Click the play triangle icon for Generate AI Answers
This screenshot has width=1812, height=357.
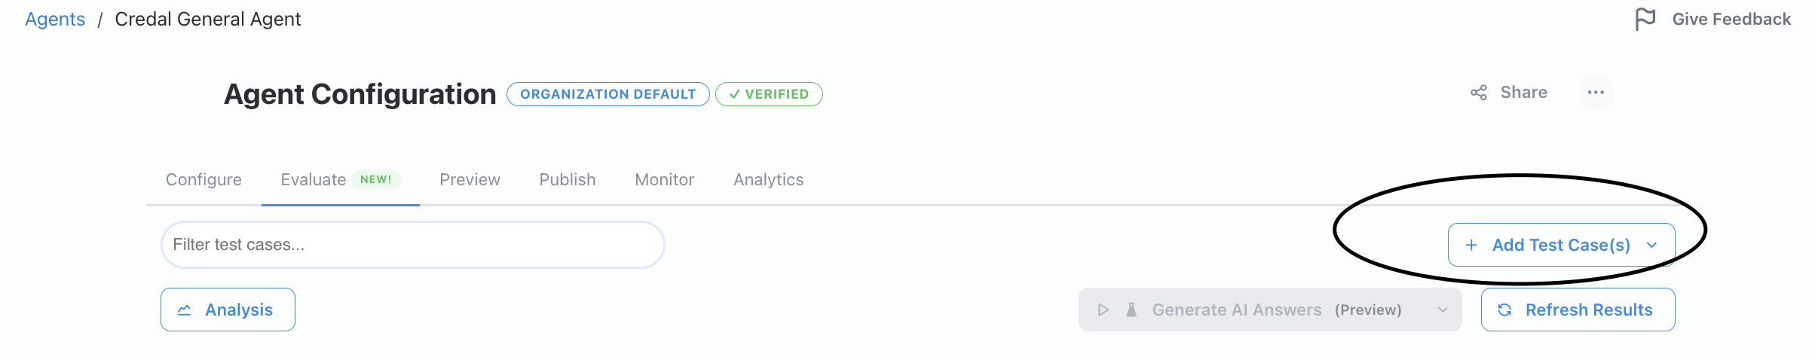click(x=1103, y=310)
